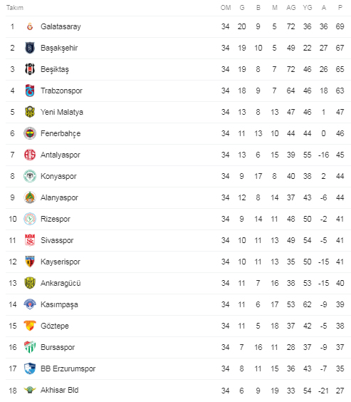Click the Galatasaray club logo
The image size is (351, 402).
click(30, 26)
